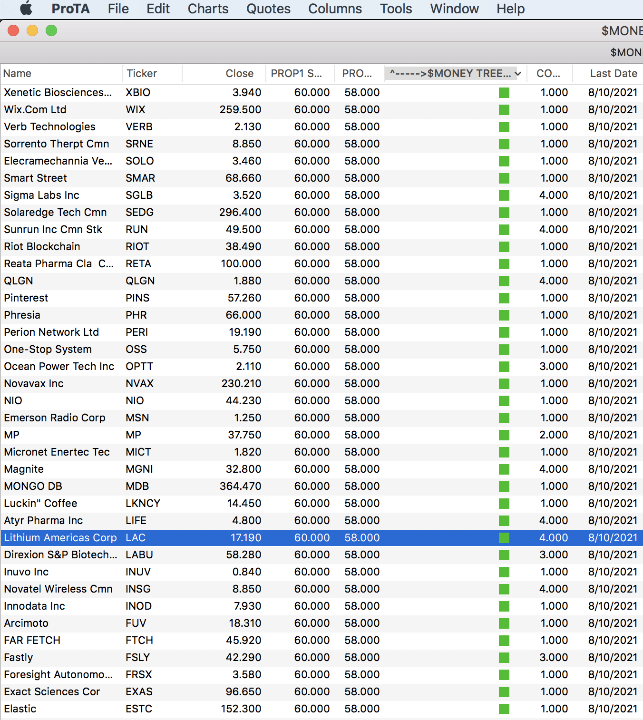Click the green indicator in the Novavax Inc row
Viewport: 643px width, 720px height.
point(504,384)
